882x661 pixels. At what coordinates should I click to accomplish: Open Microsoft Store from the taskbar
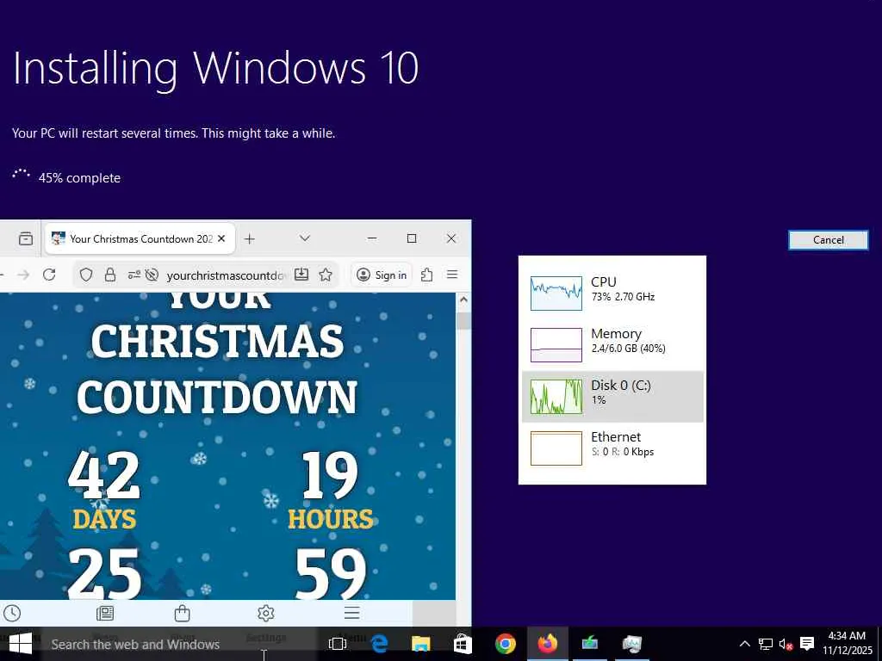[x=463, y=644]
